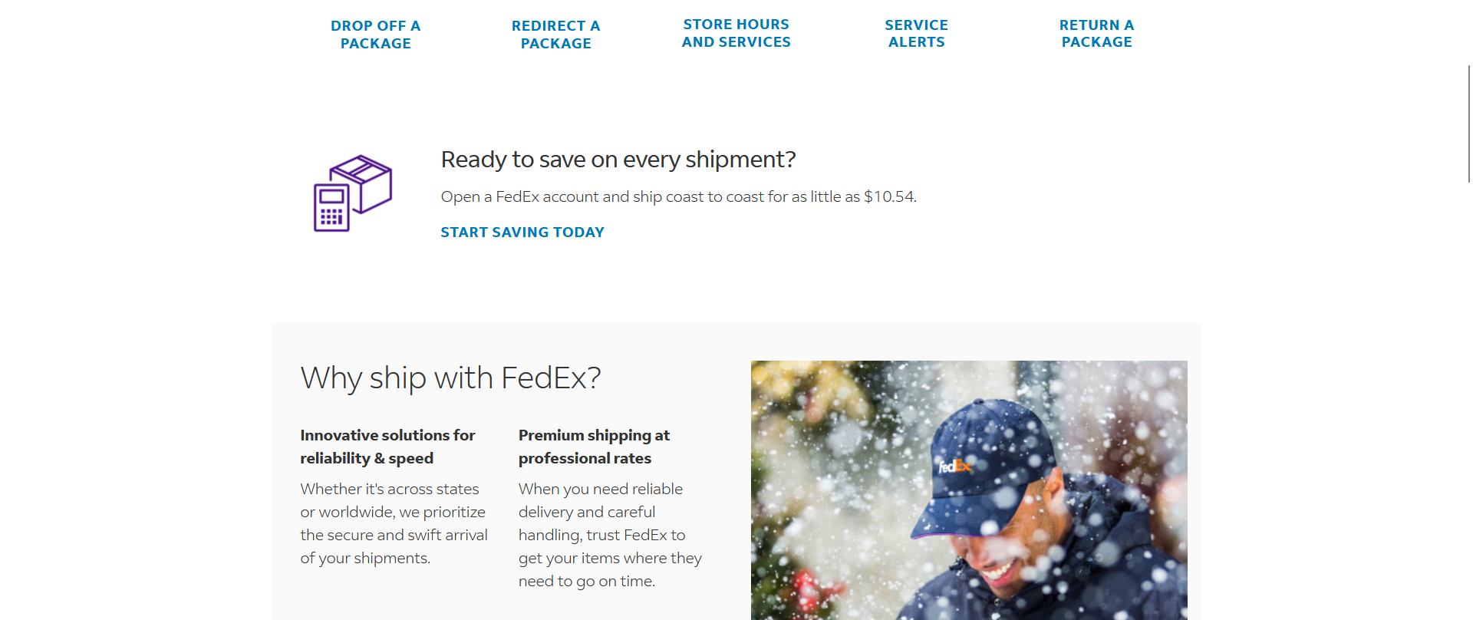View Service Alerts page
The image size is (1473, 620).
tap(916, 34)
